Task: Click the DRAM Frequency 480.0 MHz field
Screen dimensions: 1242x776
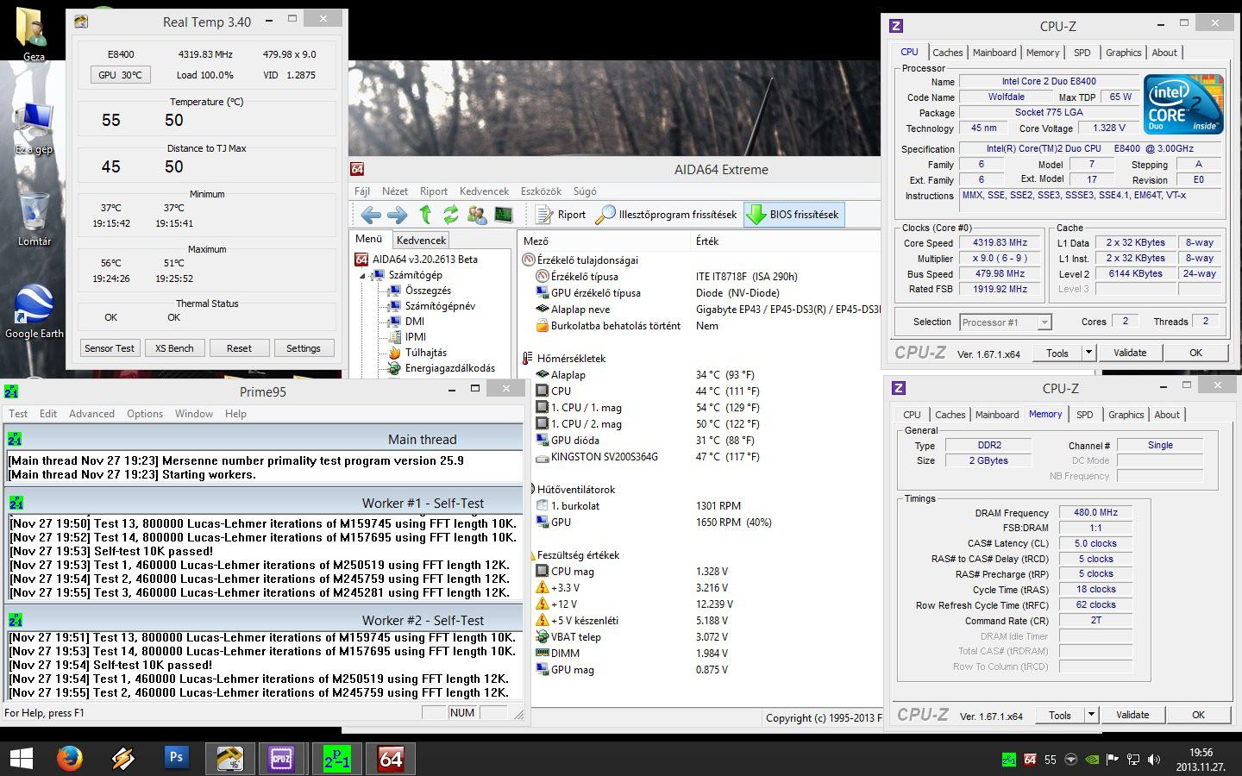Action: pos(1095,513)
